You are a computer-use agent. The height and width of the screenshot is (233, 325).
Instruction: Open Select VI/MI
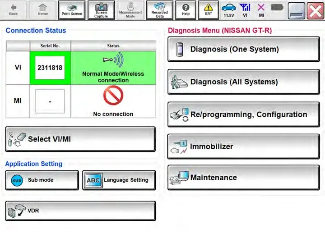(x=80, y=139)
